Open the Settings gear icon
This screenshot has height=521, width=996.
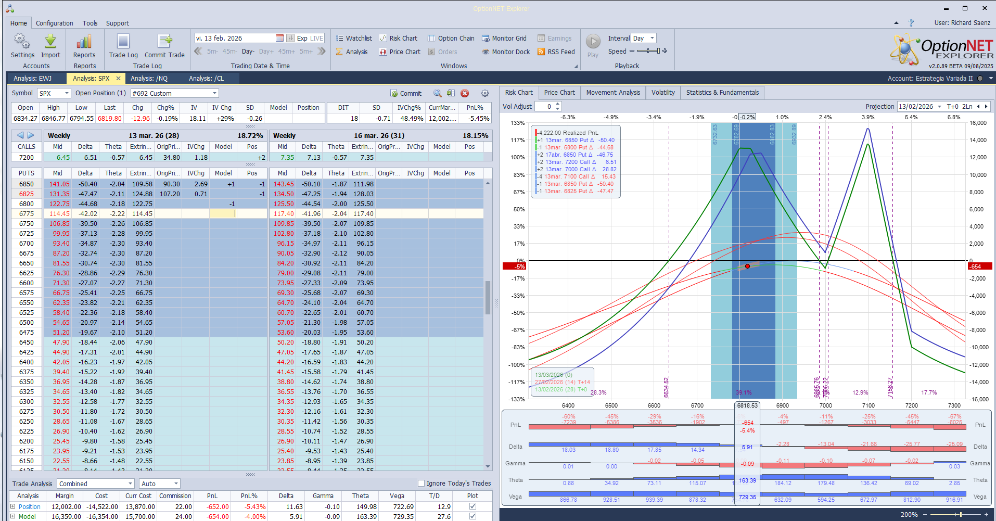pyautogui.click(x=22, y=42)
